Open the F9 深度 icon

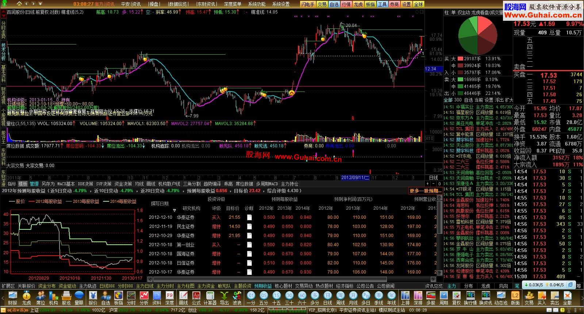(169, 298)
